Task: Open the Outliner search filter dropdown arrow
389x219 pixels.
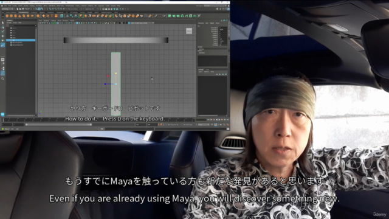Action: [35, 26]
